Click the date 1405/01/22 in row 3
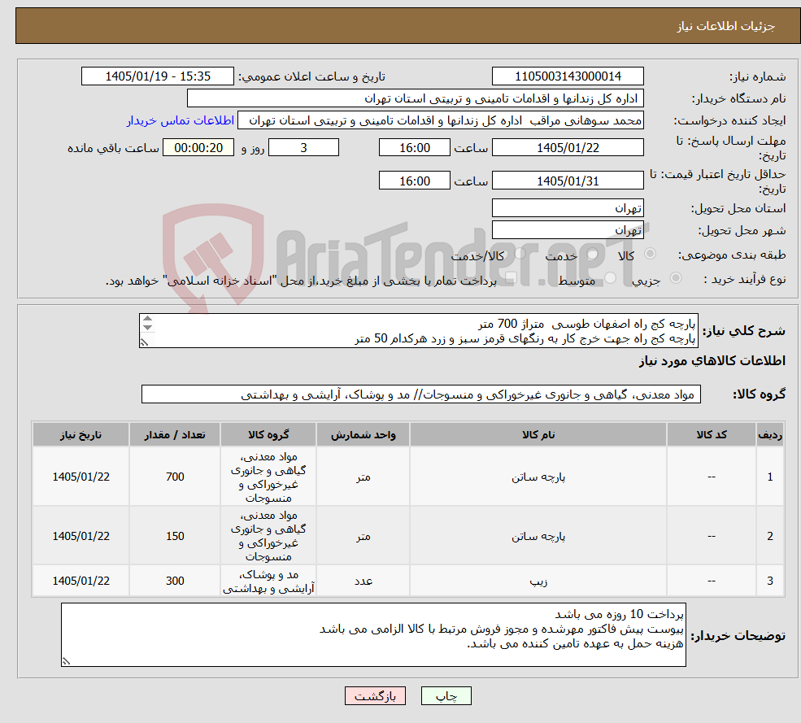The width and height of the screenshot is (801, 723). [x=81, y=581]
